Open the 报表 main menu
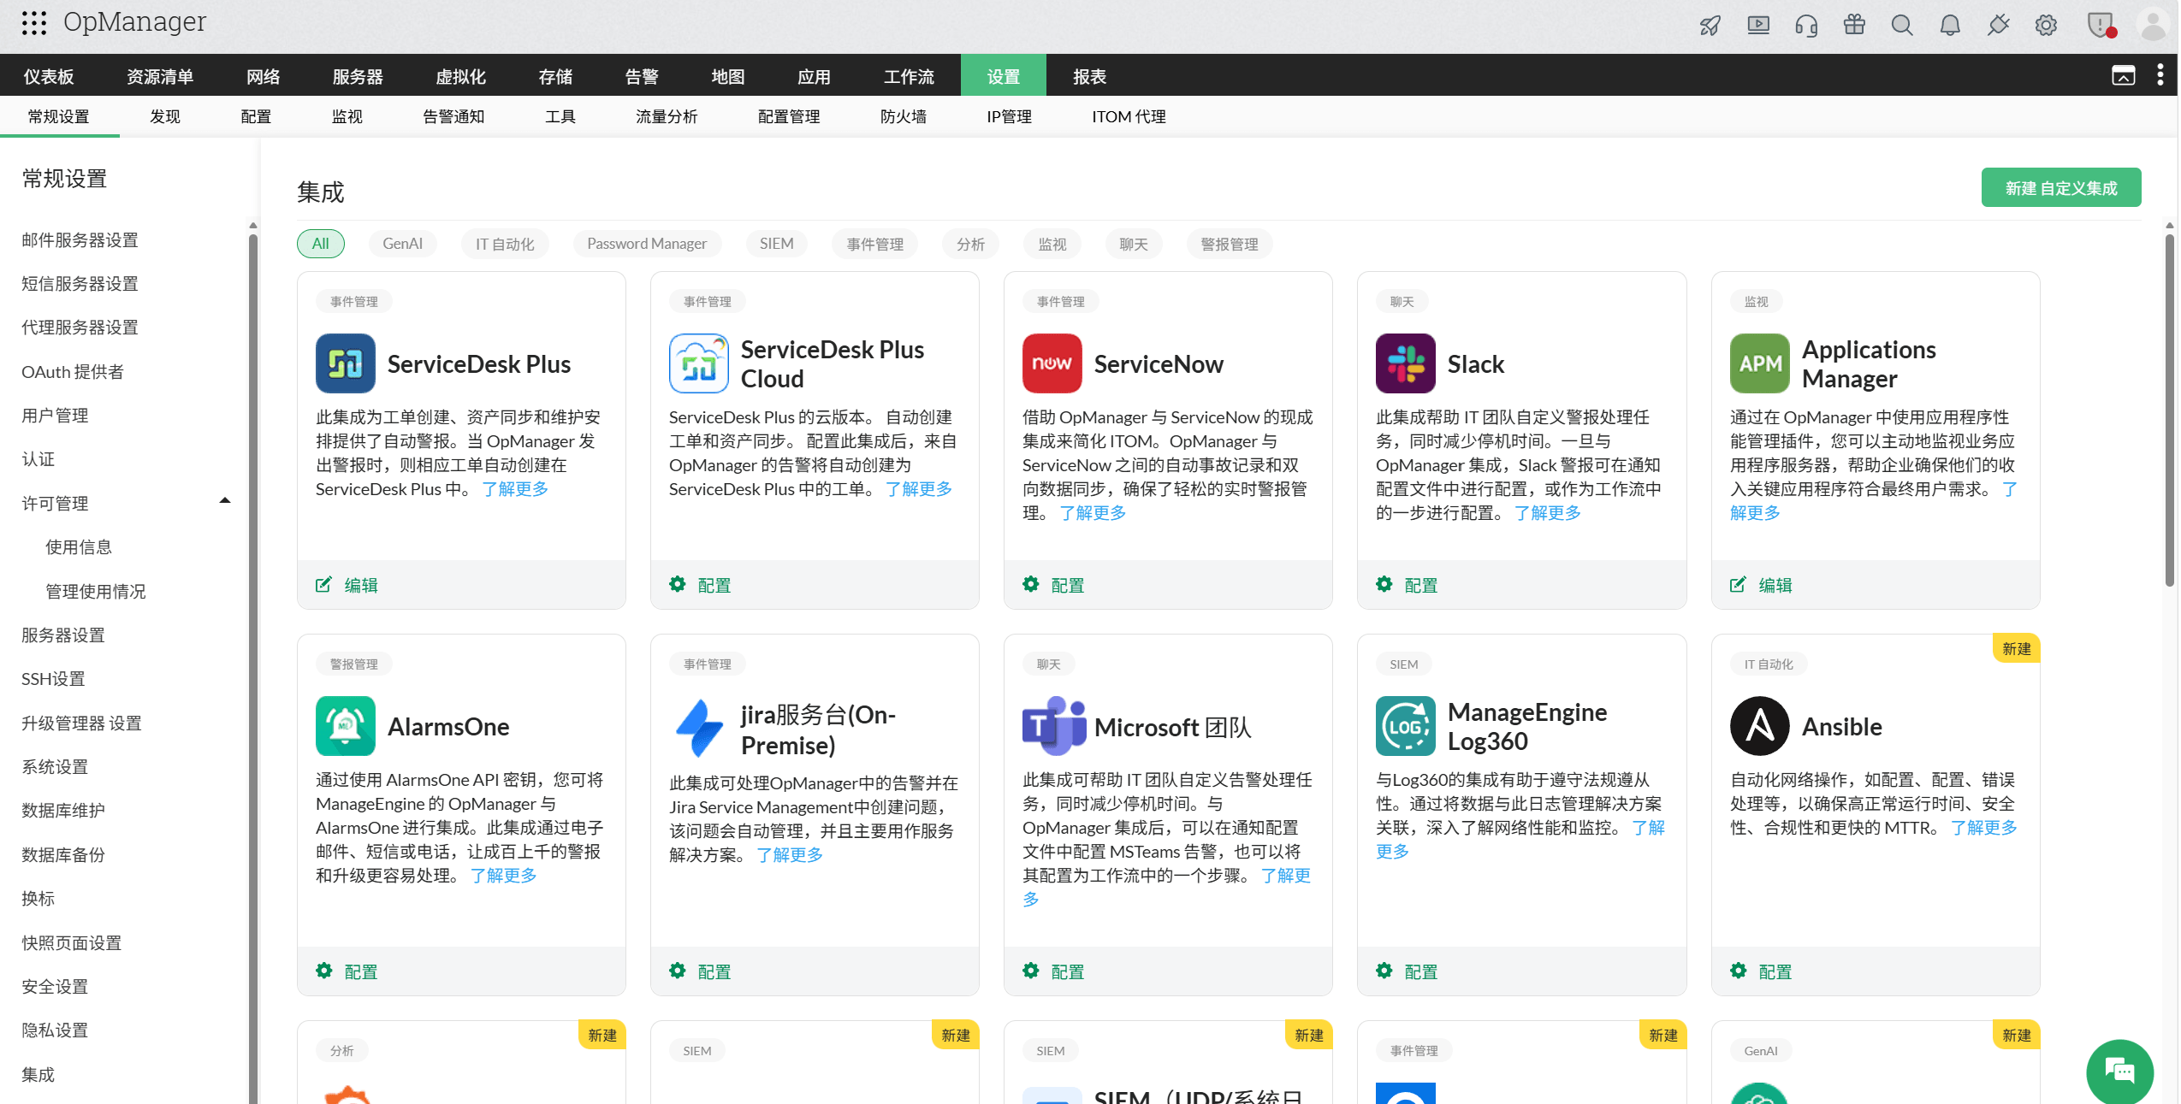This screenshot has width=2181, height=1104. point(1090,76)
